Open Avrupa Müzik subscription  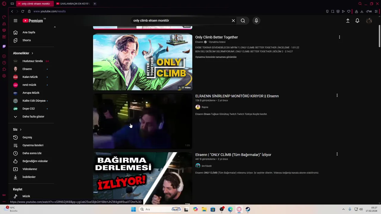(32, 93)
